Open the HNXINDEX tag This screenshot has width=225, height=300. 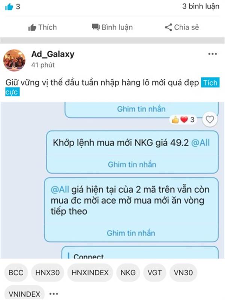click(x=90, y=273)
